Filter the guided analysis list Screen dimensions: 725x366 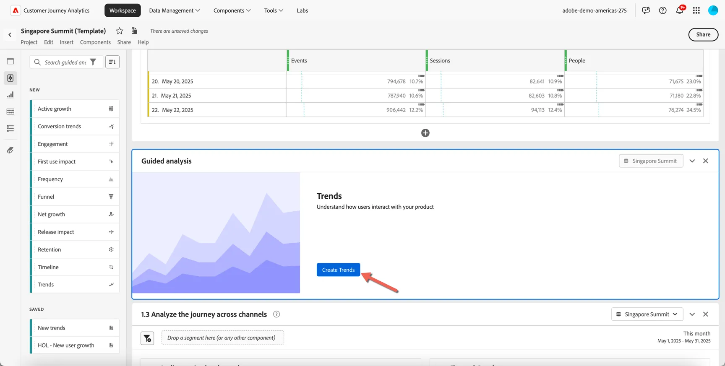pos(93,62)
